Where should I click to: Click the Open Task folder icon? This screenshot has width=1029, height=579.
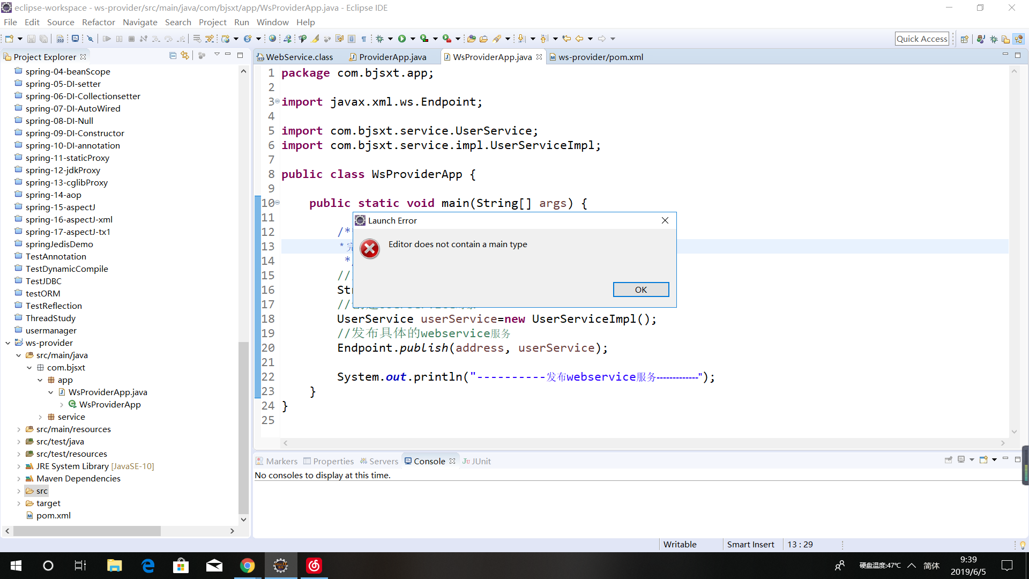(x=483, y=39)
